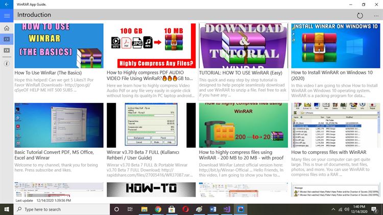Launch Google Chrome from taskbar
The width and height of the screenshot is (383, 215).
[x=158, y=209]
